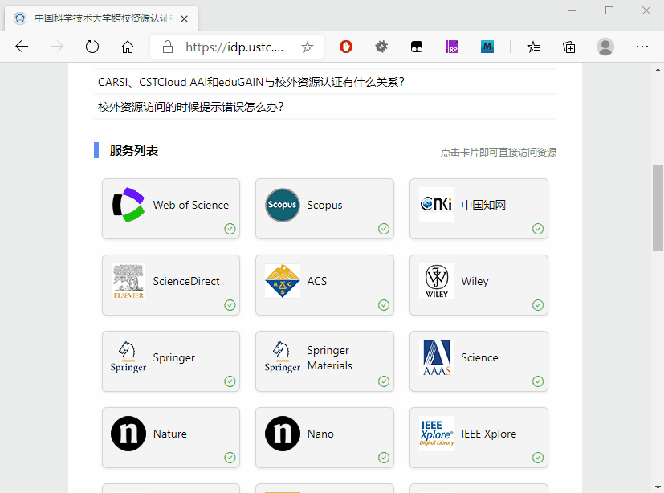Click the green check on 中国知网 card

click(x=538, y=229)
